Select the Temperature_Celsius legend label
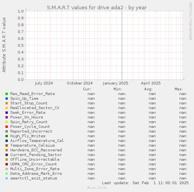 tap(32, 145)
